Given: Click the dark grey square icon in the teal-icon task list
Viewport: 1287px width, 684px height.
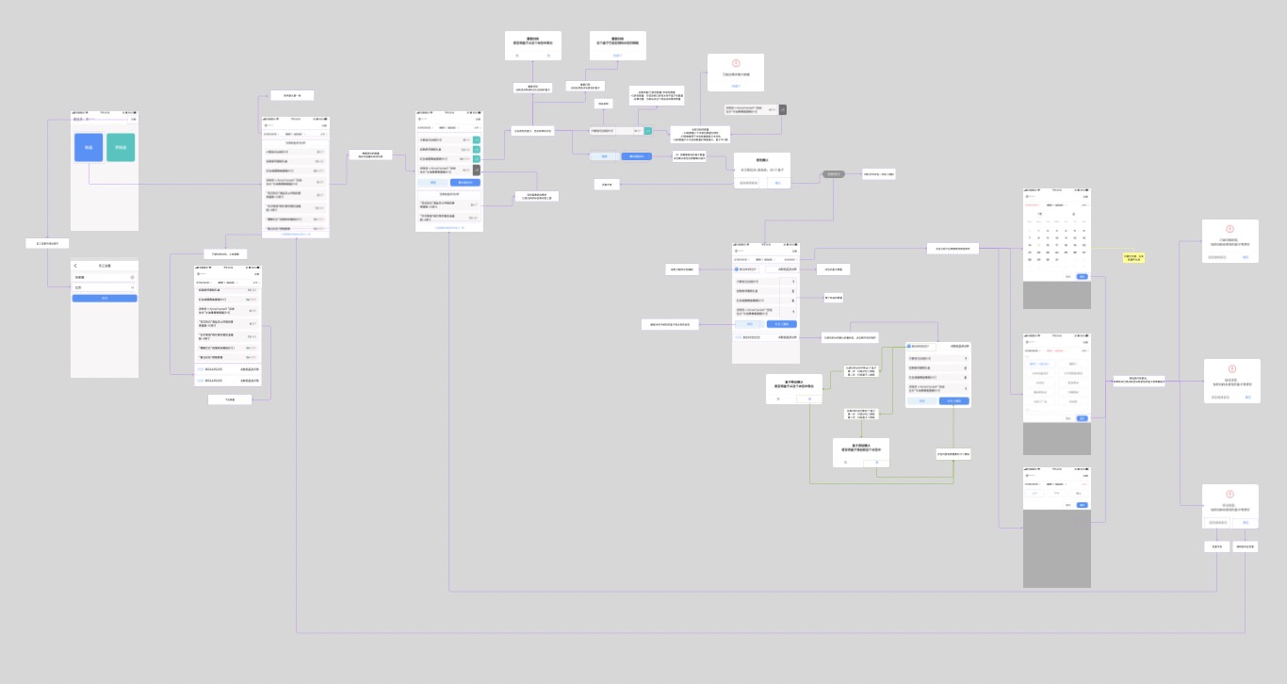Looking at the screenshot, I should [x=476, y=171].
